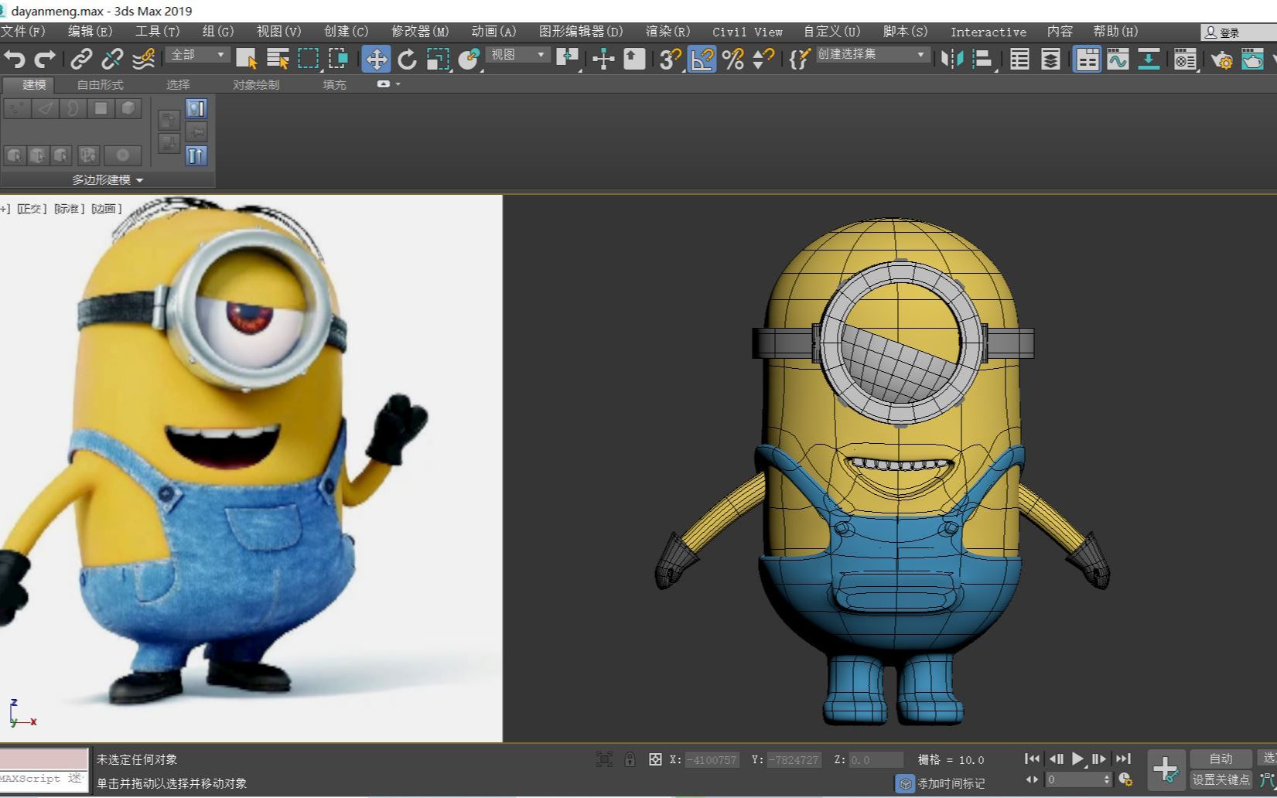Screen dimensions: 1277x798
Task: Switch to the 选择 ribbon tab
Action: click(178, 85)
